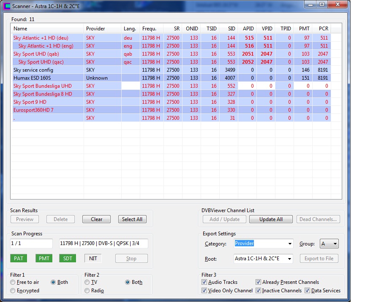Sort by the Lang. column header
Screen dimensions: 365x302
131,29
